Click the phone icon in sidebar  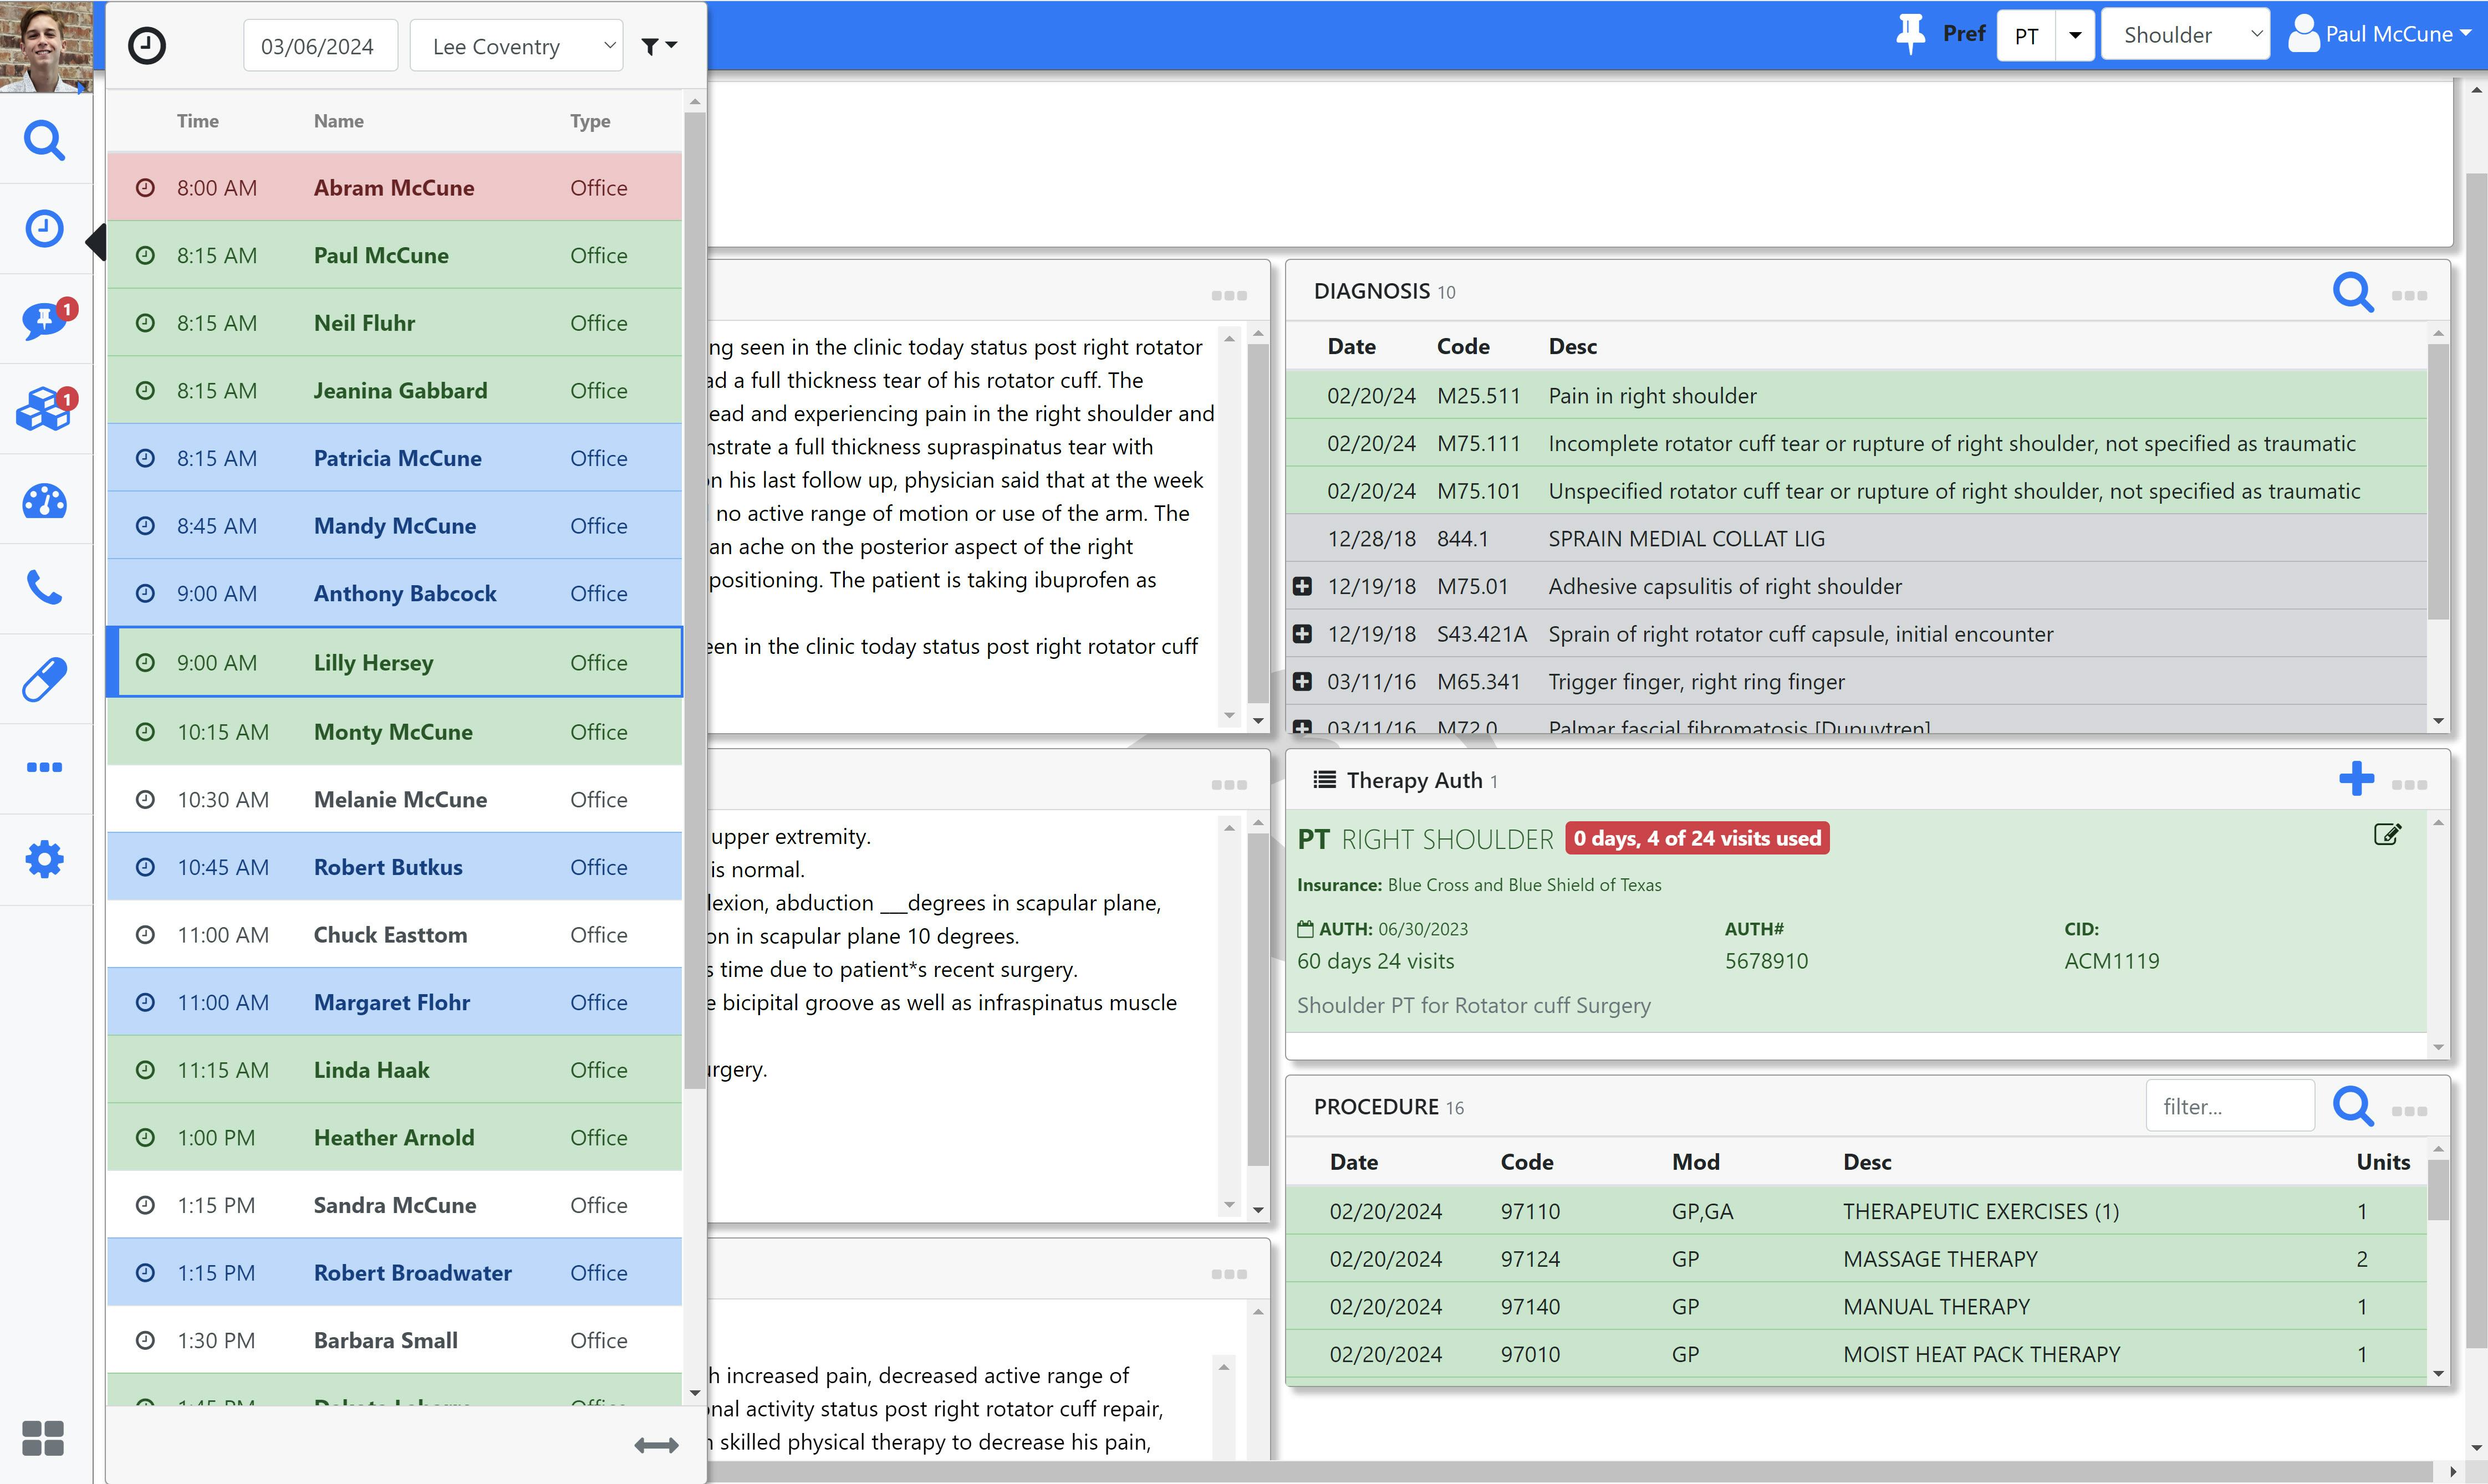click(44, 588)
